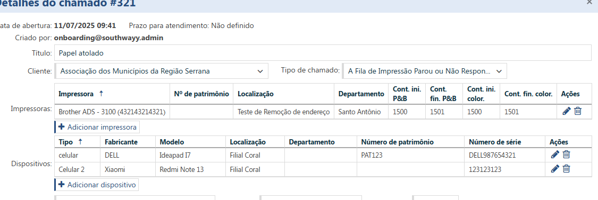Click the 11/07/2025 09:41 opening date
Image resolution: width=598 pixels, height=200 pixels.
point(85,26)
